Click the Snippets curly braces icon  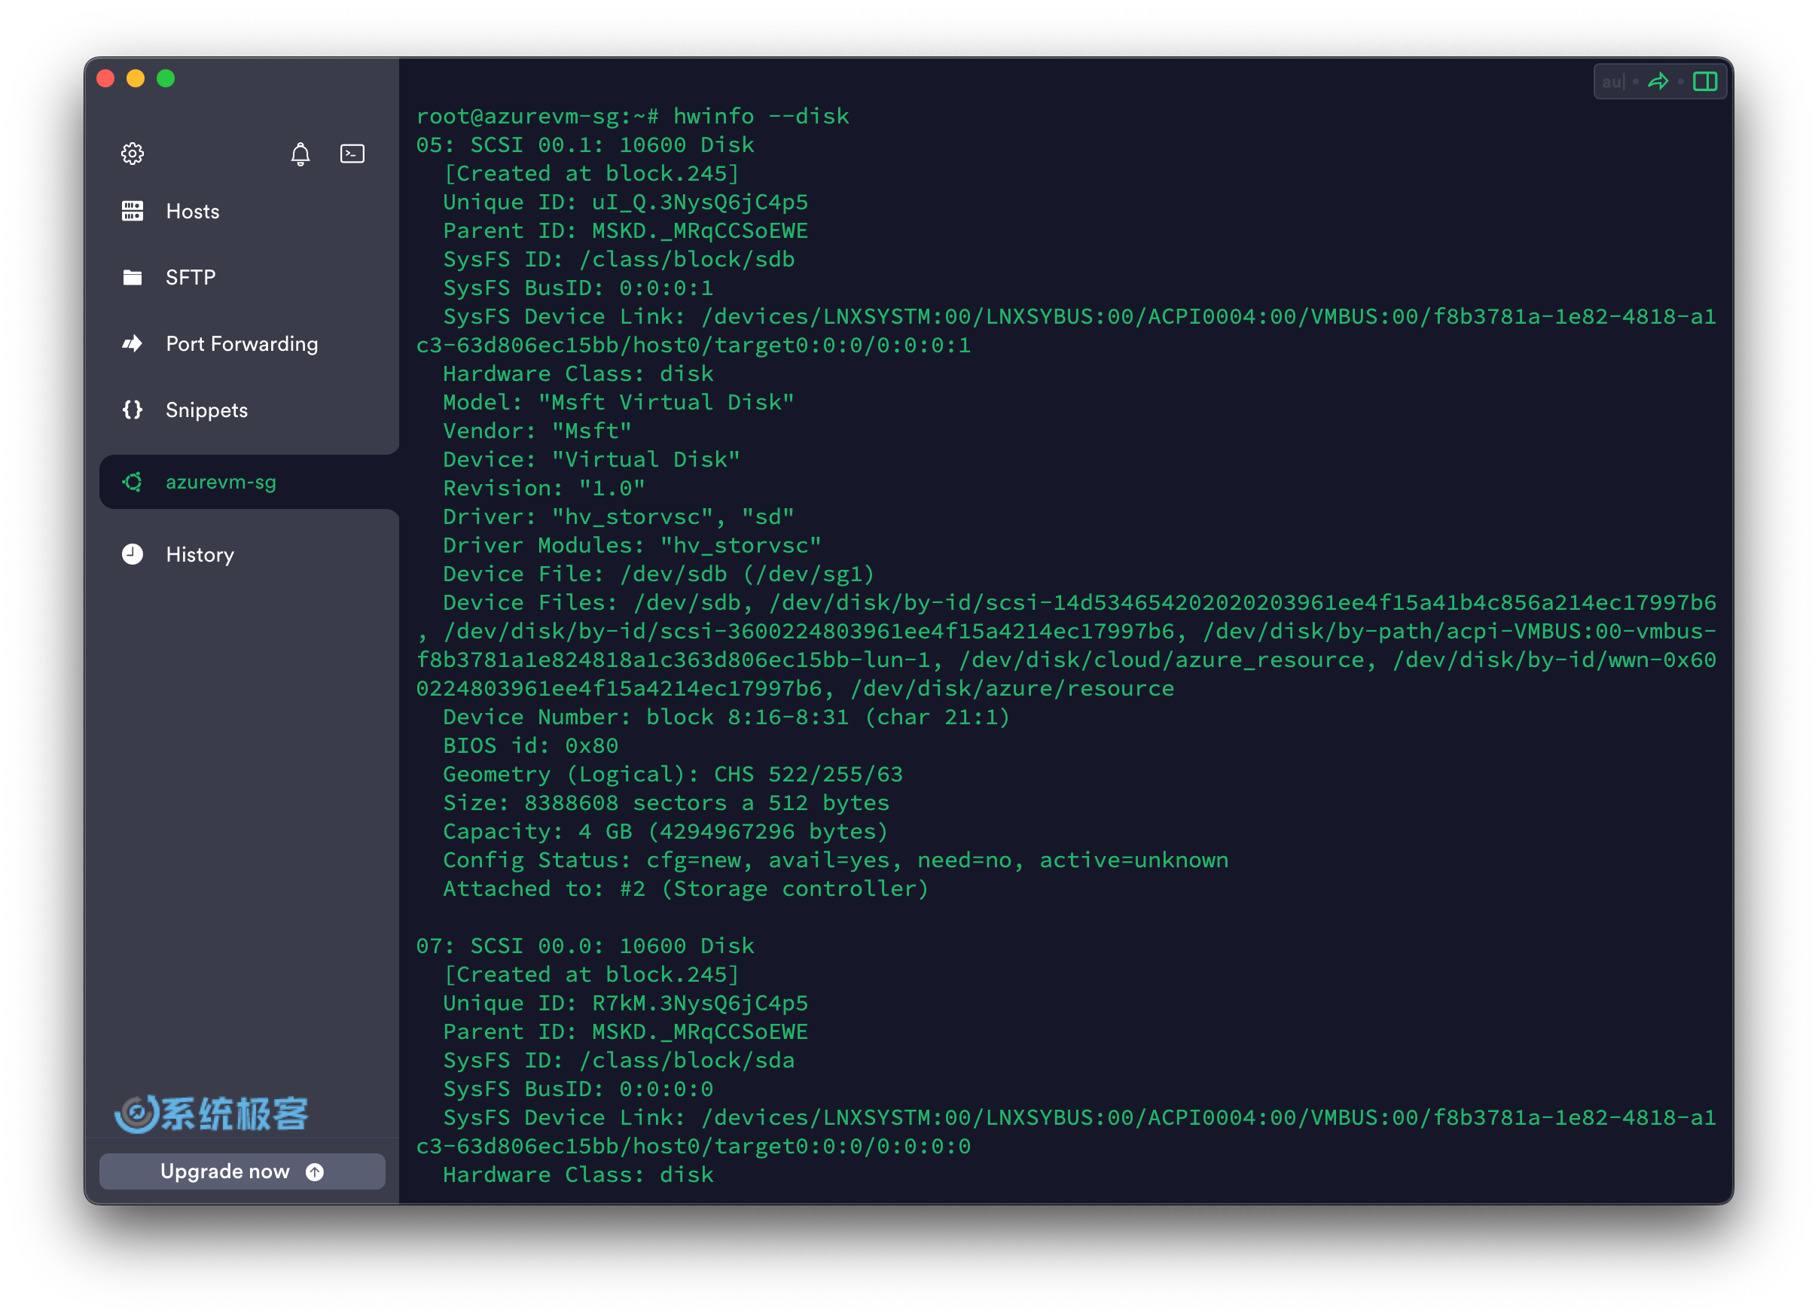133,410
